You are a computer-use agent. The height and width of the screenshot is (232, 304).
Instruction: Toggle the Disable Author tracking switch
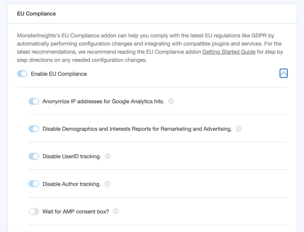tap(34, 184)
